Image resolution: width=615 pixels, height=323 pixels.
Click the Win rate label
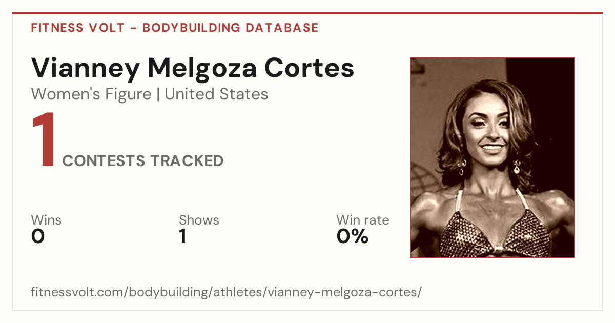pyautogui.click(x=363, y=220)
